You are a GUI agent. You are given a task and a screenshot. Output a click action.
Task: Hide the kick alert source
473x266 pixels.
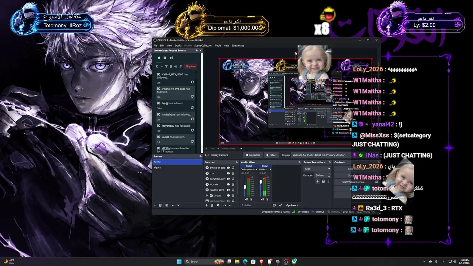(x=228, y=184)
